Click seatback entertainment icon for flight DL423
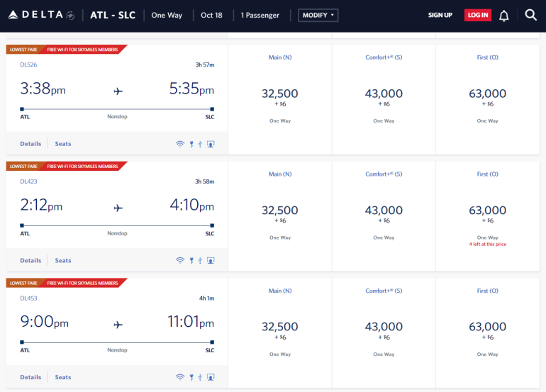Screen dimensions: 546x392 [211, 261]
